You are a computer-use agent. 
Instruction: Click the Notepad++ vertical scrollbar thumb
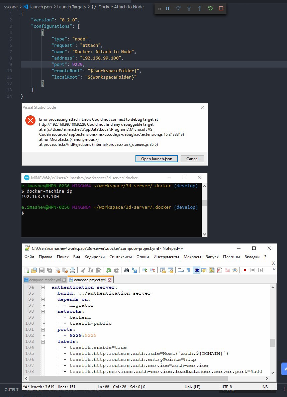coord(273,343)
